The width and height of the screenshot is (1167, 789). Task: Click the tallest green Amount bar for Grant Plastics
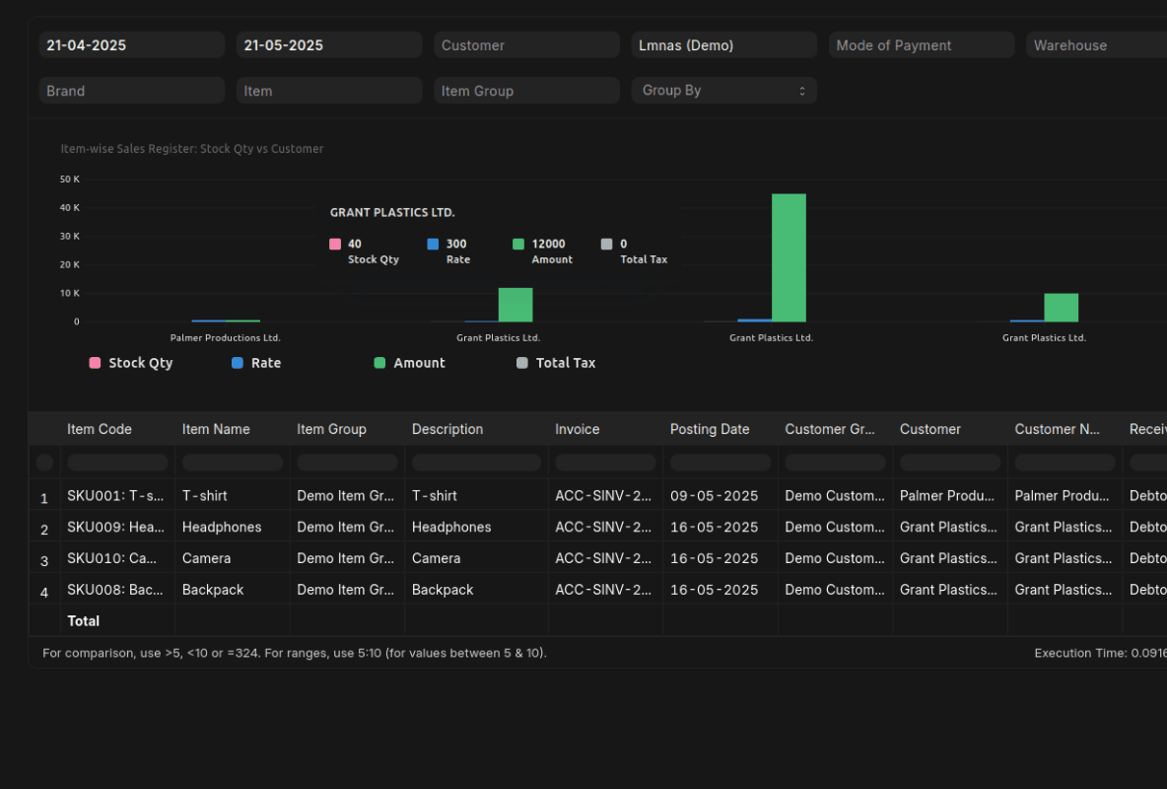(x=789, y=256)
